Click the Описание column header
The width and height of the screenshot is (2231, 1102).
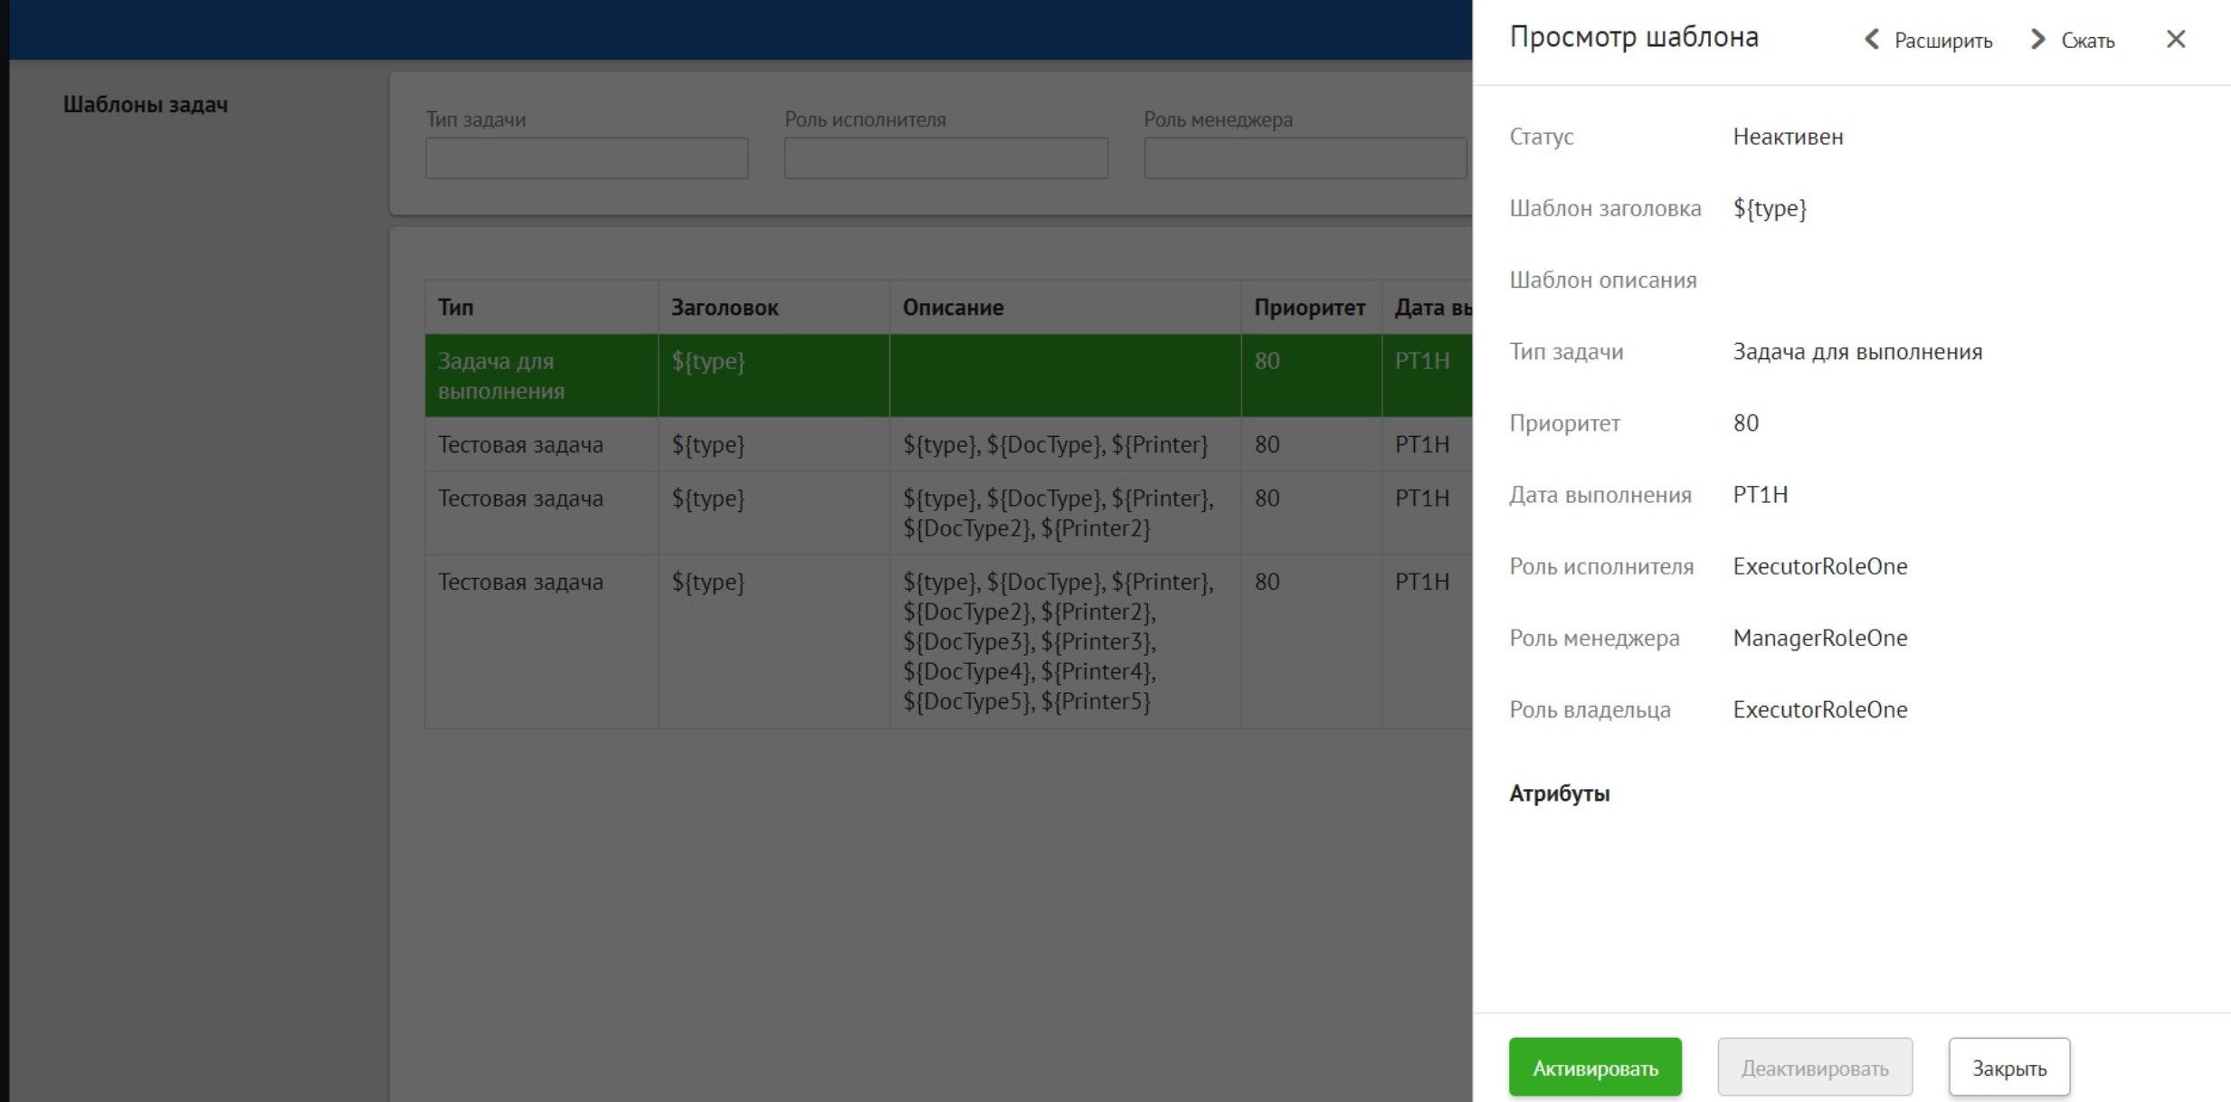coord(953,308)
